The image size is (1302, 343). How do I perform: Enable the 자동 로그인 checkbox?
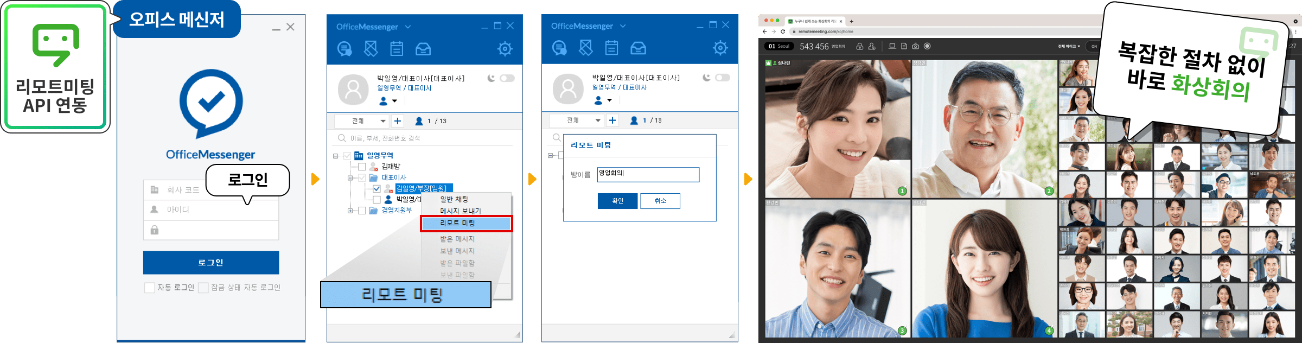click(x=150, y=288)
